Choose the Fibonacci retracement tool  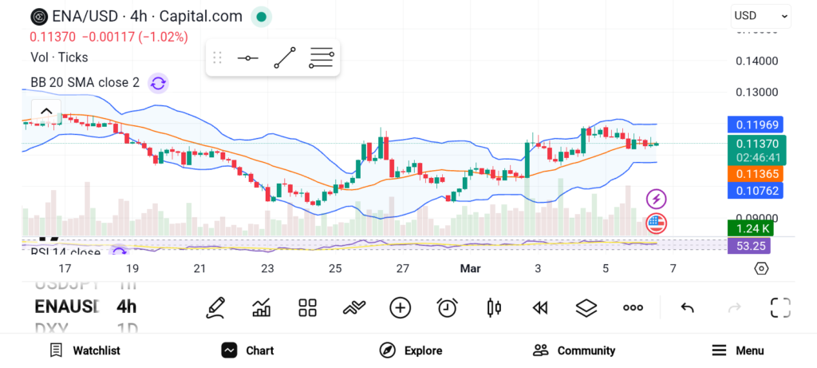tap(321, 57)
